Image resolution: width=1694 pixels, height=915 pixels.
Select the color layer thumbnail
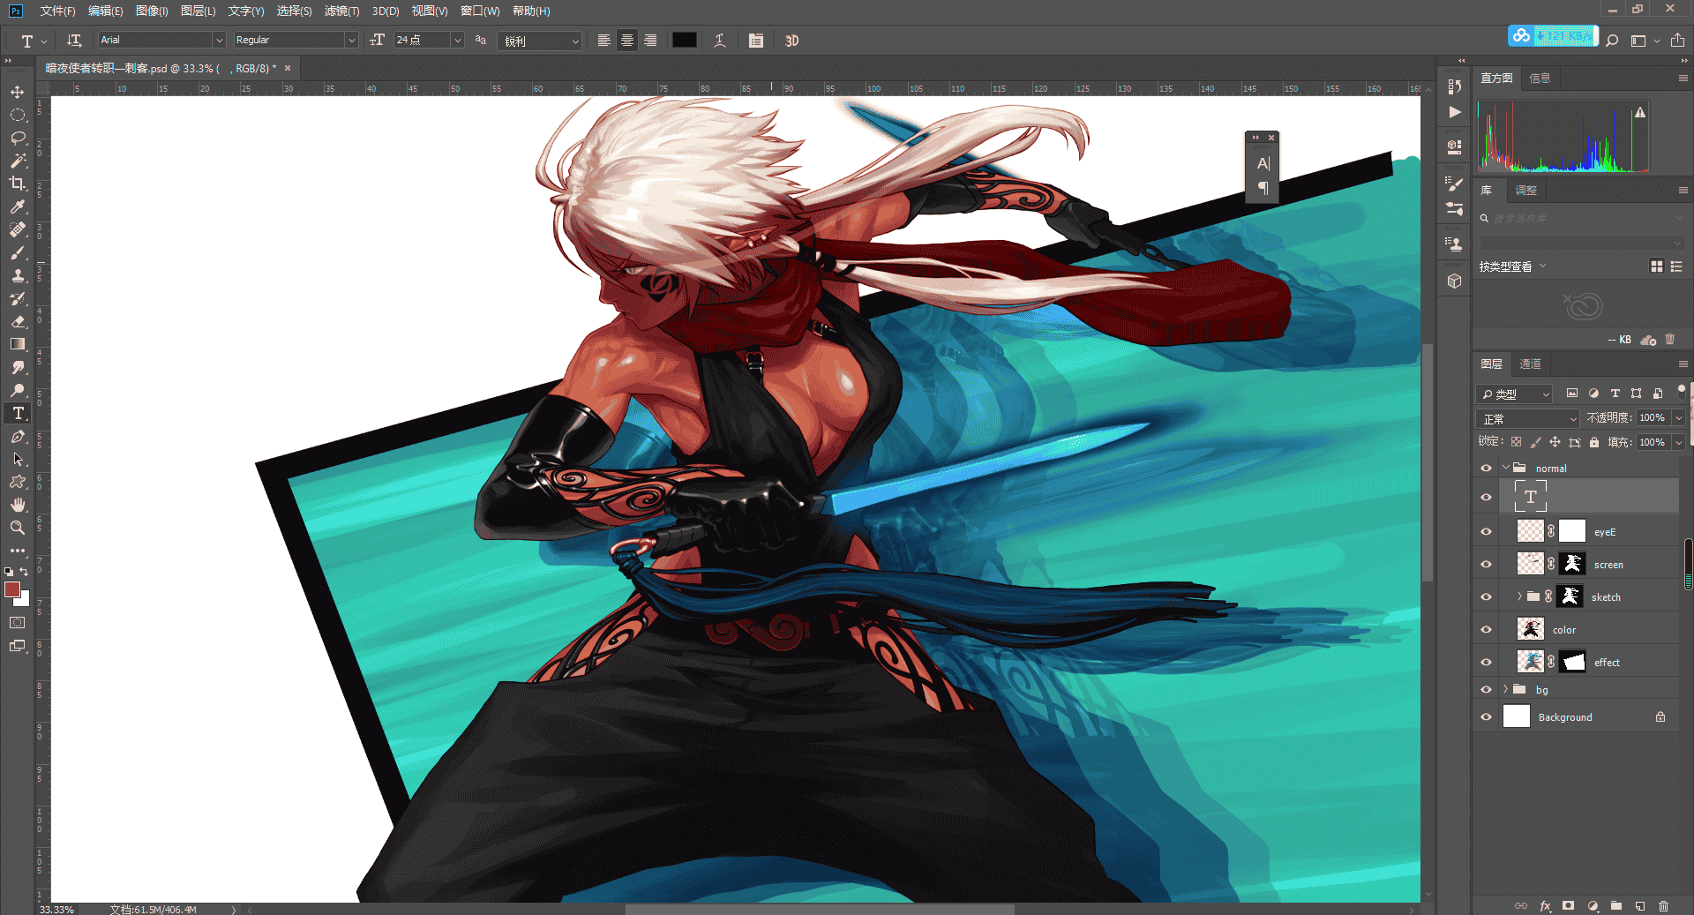pyautogui.click(x=1530, y=629)
